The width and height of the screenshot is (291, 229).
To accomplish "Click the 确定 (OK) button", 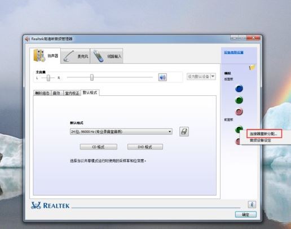I will 246,214.
